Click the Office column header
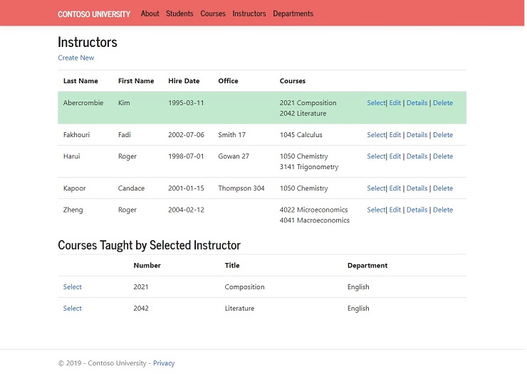 click(x=228, y=81)
